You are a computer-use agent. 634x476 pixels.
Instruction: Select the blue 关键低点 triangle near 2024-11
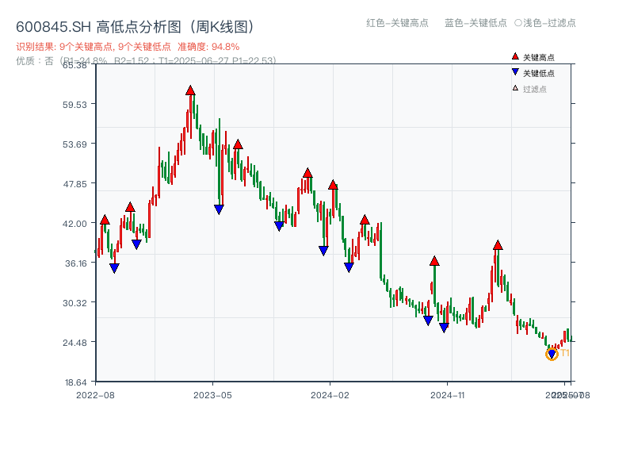tap(444, 328)
